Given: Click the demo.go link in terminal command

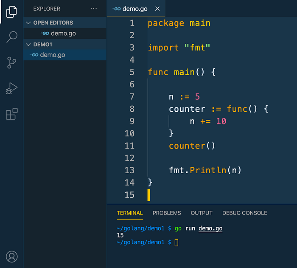Looking at the screenshot, I should click(210, 229).
